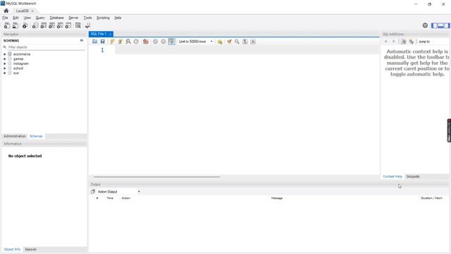Execute the statement under the cursor
This screenshot has width=451, height=254.
(121, 42)
